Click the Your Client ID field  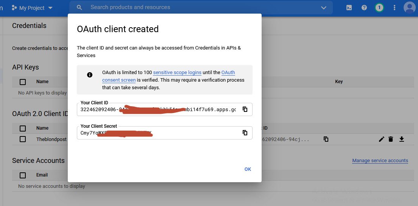(164, 109)
